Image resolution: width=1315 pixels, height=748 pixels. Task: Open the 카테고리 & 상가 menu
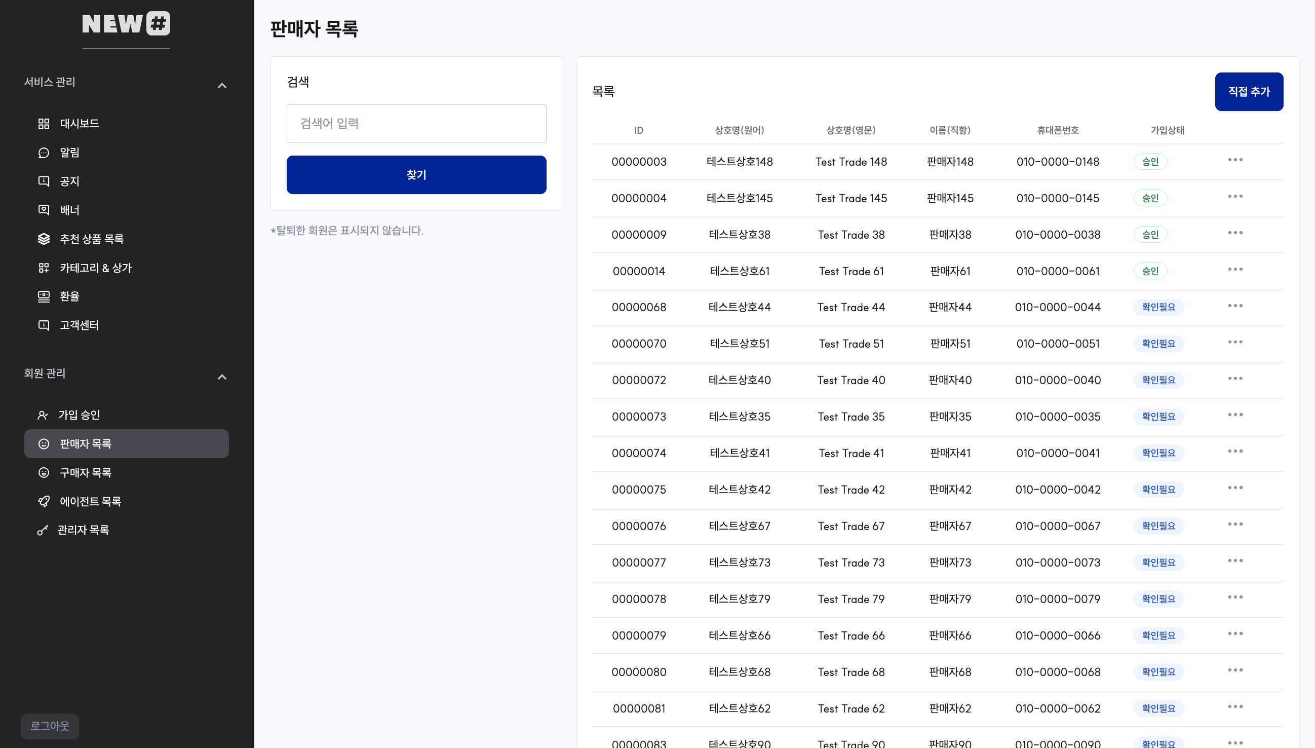pos(96,268)
